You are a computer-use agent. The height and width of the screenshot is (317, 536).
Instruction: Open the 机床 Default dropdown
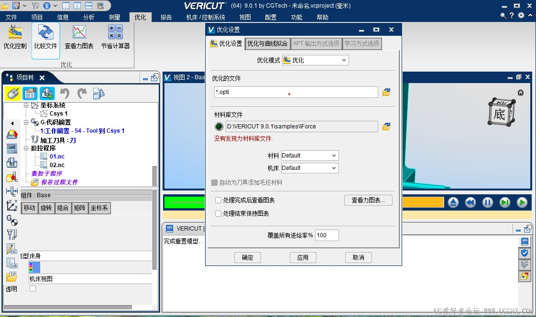(310, 168)
